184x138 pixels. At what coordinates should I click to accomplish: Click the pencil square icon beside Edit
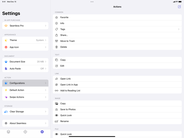pos(57,66)
